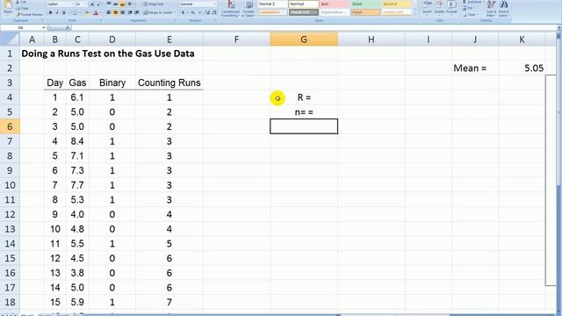562x316 pixels.
Task: Open Format as Table gallery
Action: (248, 9)
